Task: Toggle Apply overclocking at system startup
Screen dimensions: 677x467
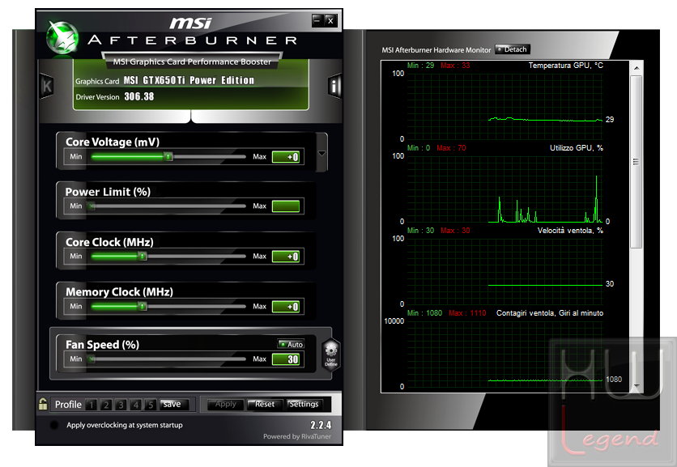Action: click(x=54, y=425)
